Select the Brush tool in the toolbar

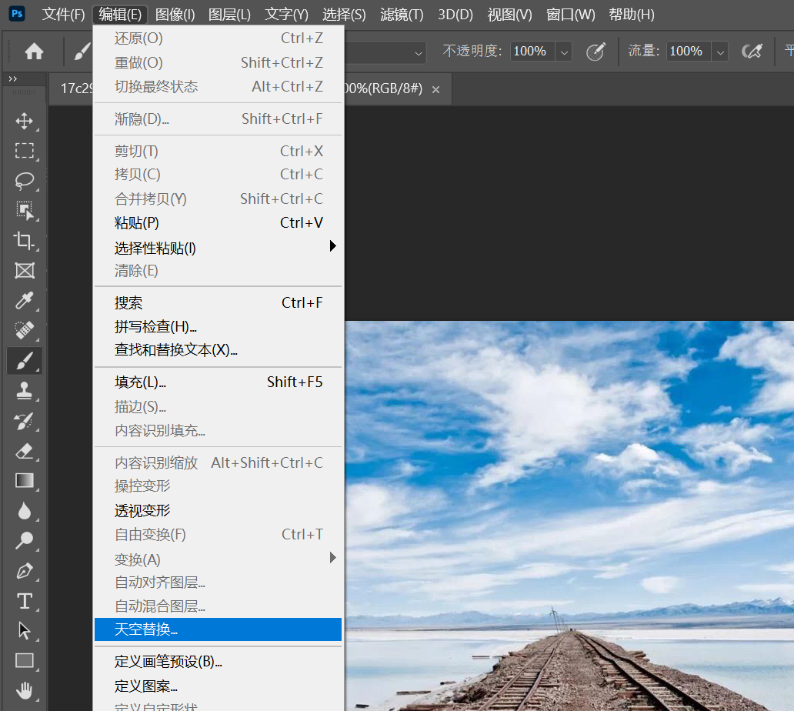(x=25, y=361)
